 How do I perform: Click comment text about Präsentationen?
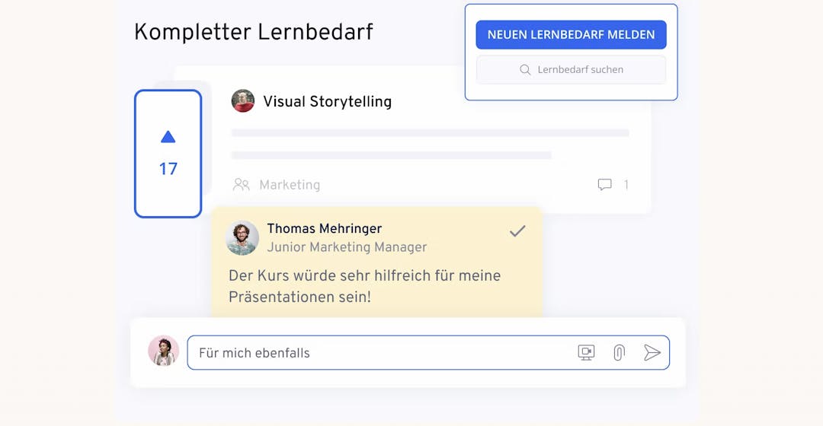[364, 286]
